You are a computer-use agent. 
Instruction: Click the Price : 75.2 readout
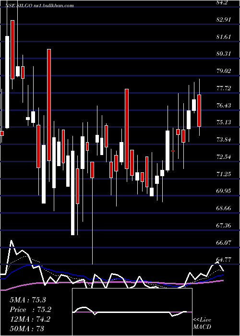(x=31, y=310)
